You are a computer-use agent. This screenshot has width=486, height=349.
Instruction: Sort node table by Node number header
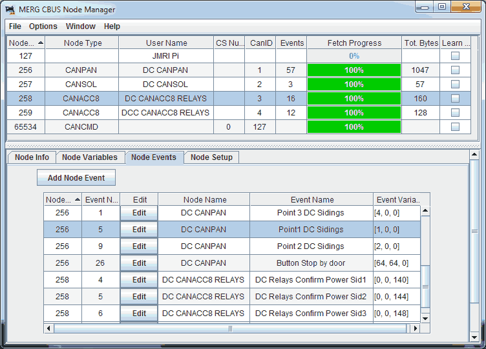(x=26, y=43)
